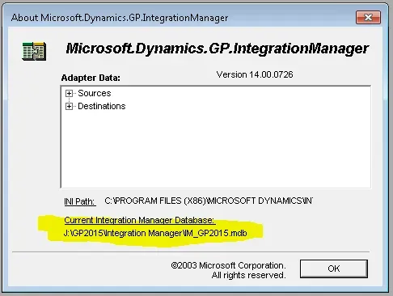
Task: Expand the Sources tree node
Action: tap(69, 94)
